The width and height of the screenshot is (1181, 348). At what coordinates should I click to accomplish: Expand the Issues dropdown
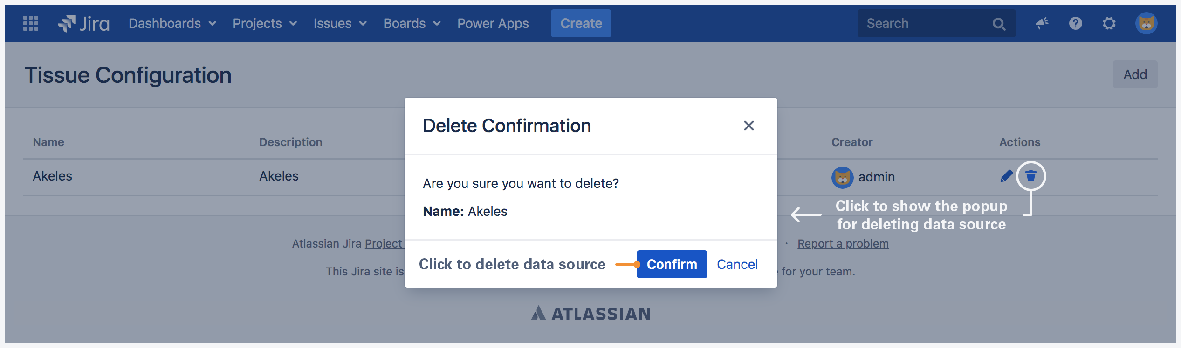[340, 23]
